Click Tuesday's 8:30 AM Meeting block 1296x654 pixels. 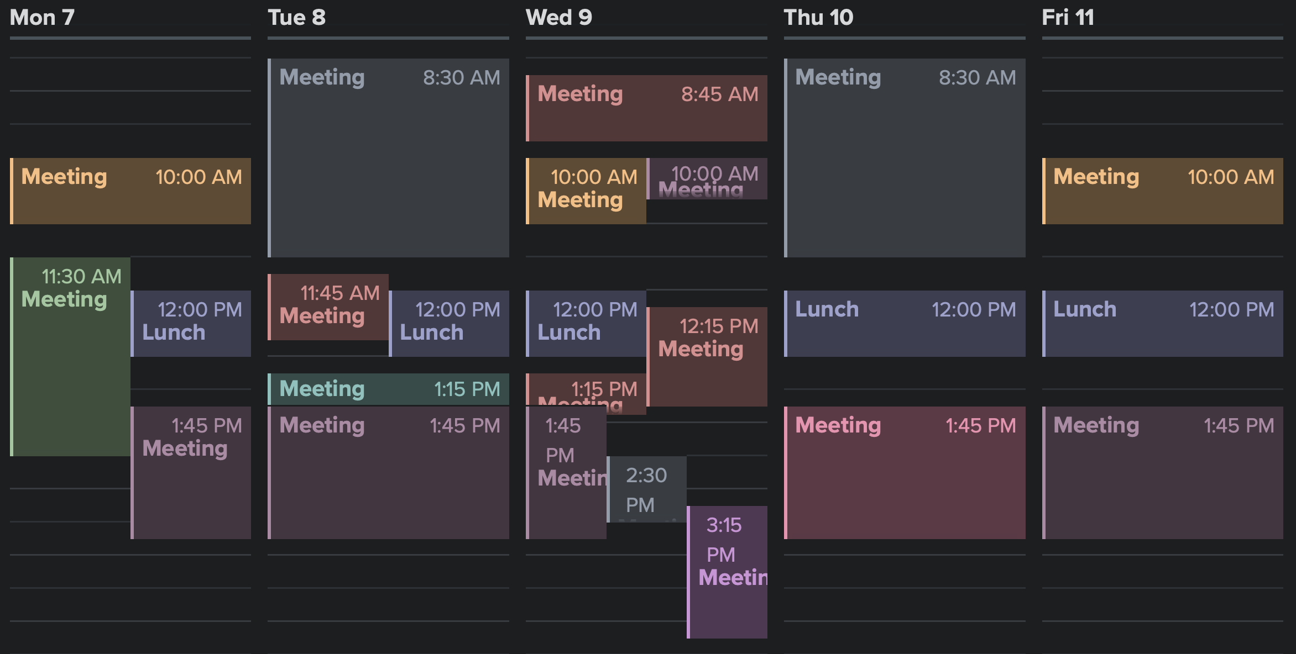point(388,158)
